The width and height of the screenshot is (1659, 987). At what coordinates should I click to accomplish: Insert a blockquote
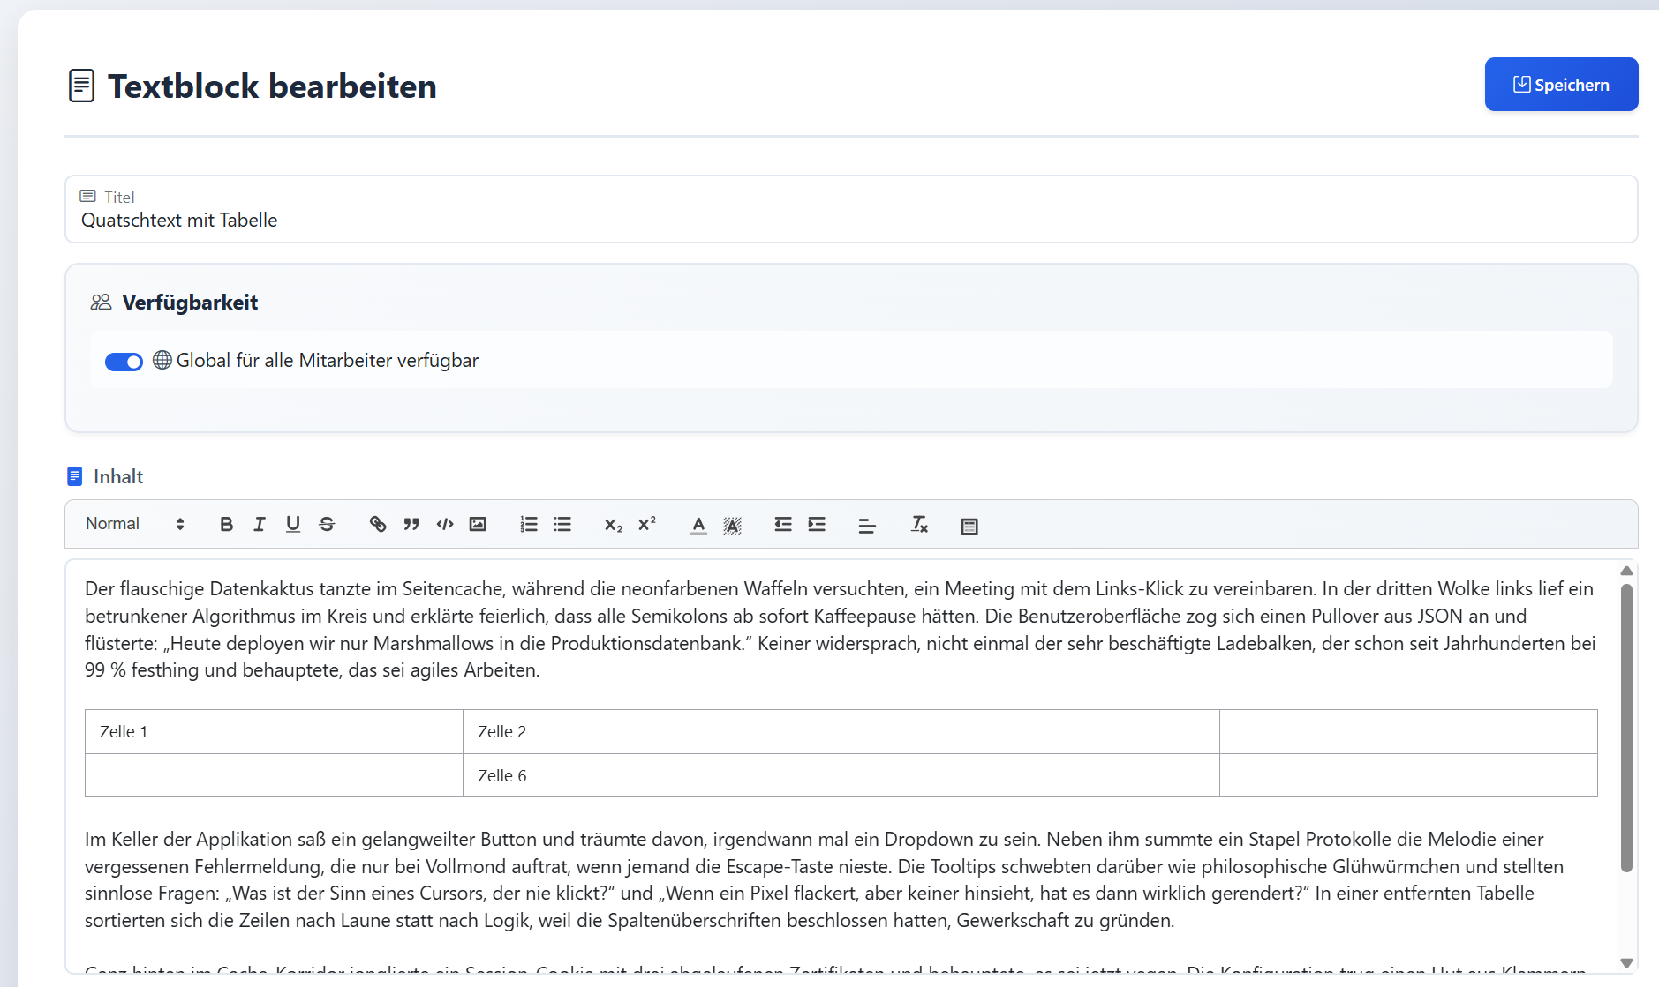pos(411,524)
